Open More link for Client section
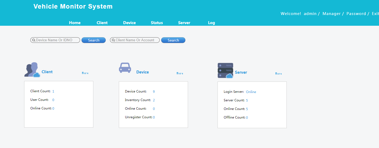 point(85,73)
